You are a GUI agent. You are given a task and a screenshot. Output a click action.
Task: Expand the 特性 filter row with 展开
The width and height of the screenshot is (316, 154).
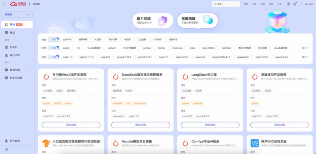pos(305,48)
